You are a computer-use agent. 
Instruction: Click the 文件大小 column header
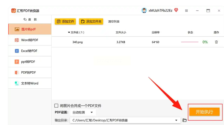[121, 32]
